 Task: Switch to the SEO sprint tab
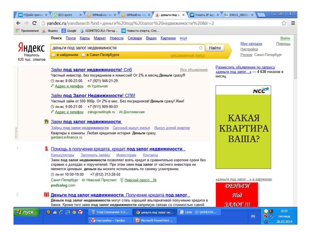(x=67, y=15)
